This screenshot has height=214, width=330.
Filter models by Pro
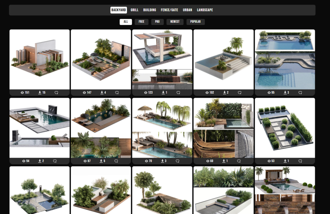click(157, 22)
